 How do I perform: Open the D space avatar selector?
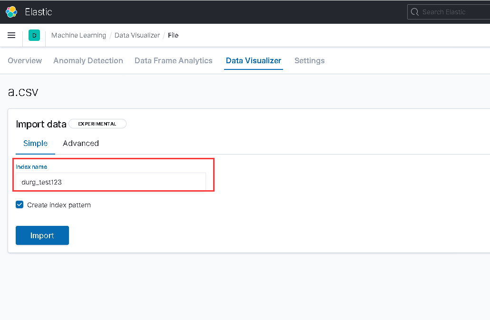[34, 35]
